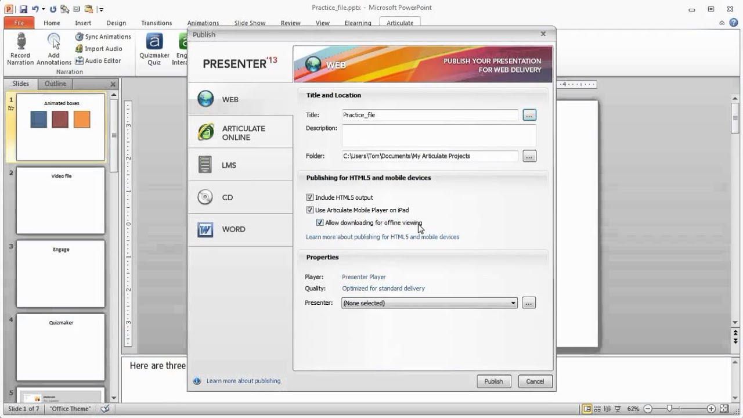Open the File tab
The width and height of the screenshot is (743, 418).
pyautogui.click(x=19, y=23)
